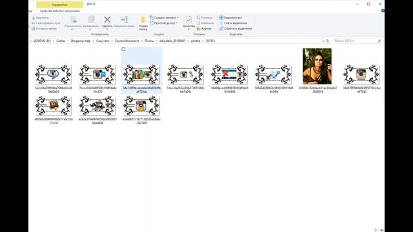Go to the Соц сети breadcrumb

pos(103,41)
